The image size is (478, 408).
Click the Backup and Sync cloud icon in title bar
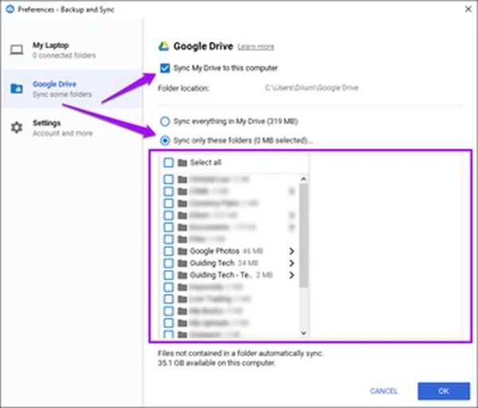[x=10, y=9]
